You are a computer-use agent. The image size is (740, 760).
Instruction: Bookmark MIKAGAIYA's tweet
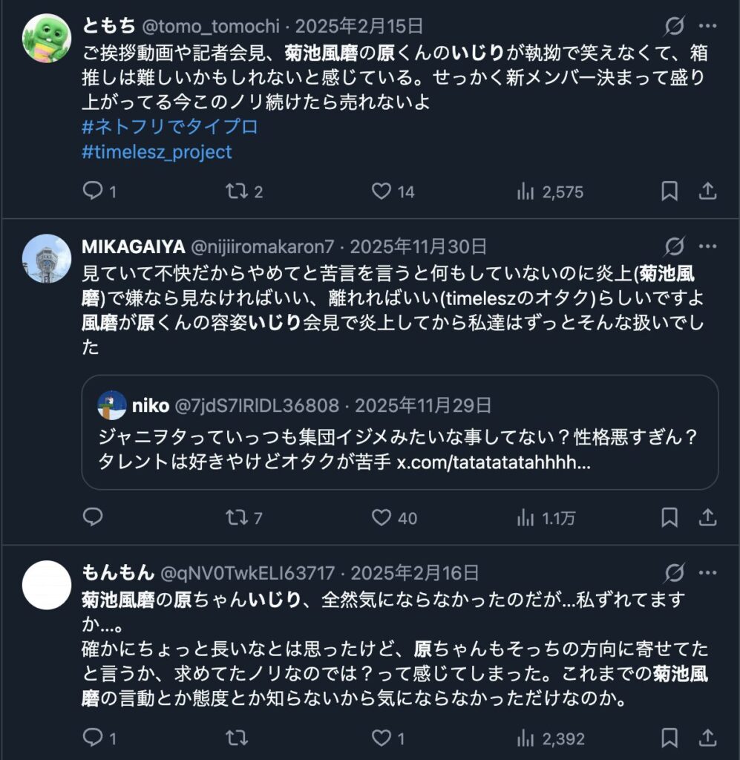(x=671, y=519)
